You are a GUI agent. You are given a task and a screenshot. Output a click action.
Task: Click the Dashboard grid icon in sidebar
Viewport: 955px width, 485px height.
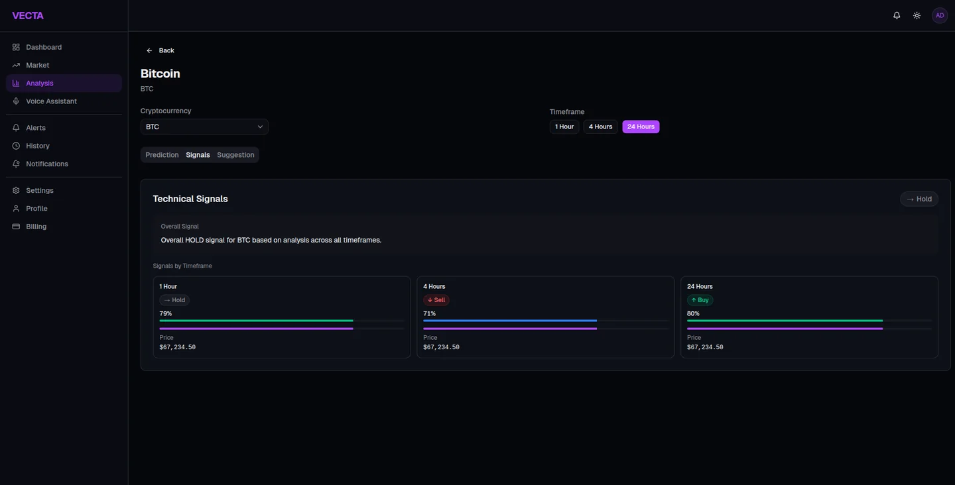[16, 47]
